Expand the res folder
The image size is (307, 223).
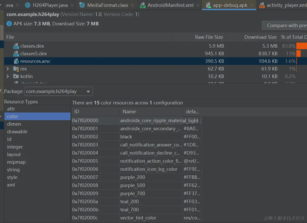[8, 69]
